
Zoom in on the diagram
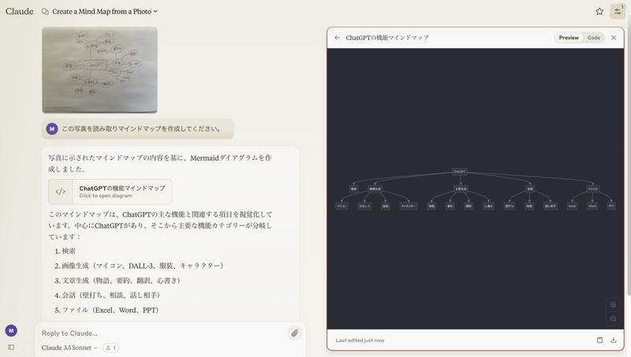614,305
